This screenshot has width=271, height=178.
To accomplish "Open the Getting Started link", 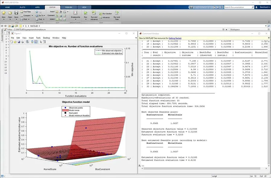I will 175,38.
